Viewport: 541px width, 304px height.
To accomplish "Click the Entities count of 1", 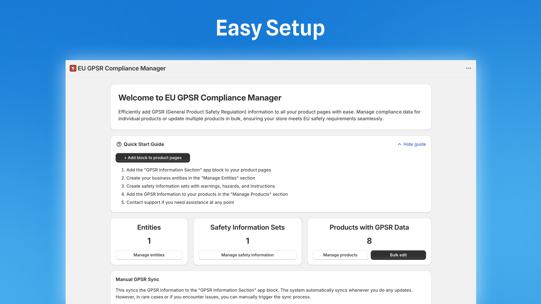I will (149, 241).
